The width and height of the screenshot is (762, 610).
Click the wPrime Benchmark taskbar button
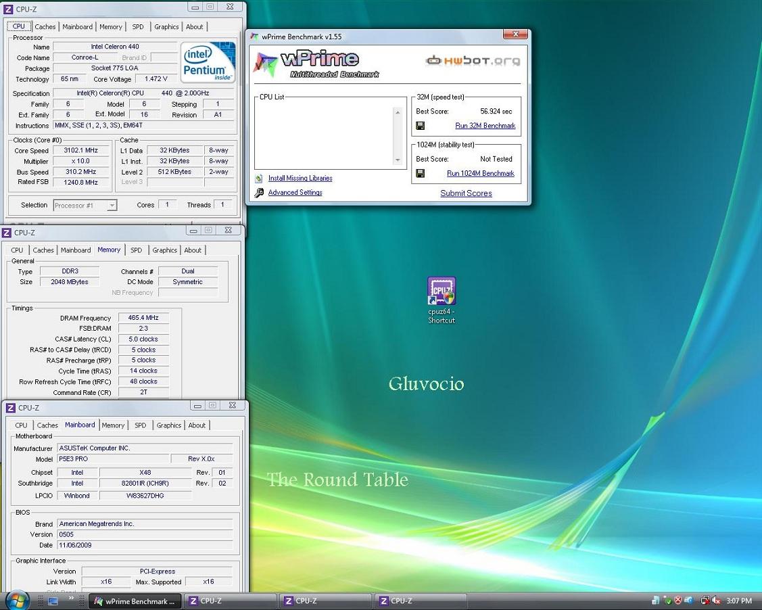point(135,601)
